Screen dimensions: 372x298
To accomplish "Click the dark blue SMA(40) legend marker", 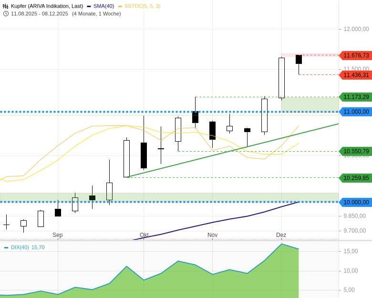I will click(x=89, y=6).
